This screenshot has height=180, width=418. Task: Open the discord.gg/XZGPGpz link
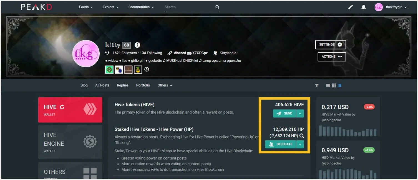pos(191,53)
